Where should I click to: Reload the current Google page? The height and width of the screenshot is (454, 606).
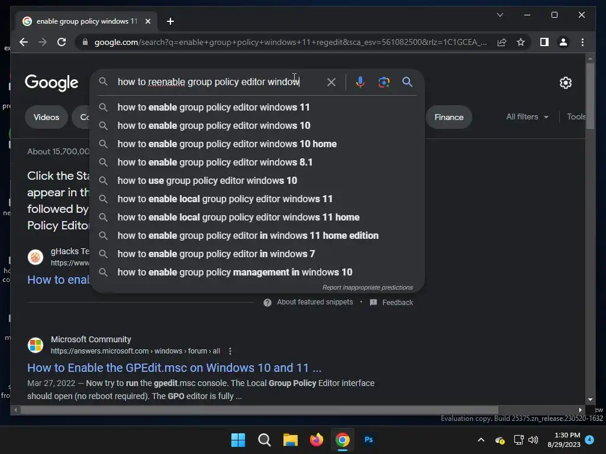[62, 42]
